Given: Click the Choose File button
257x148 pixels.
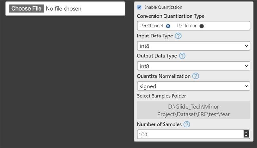Looking at the screenshot, I should tap(26, 9).
